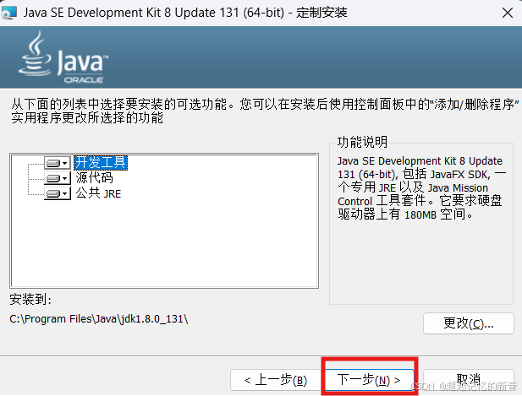Select the 公共 JRE tree item
Viewport: 522px width, 396px height.
point(98,193)
